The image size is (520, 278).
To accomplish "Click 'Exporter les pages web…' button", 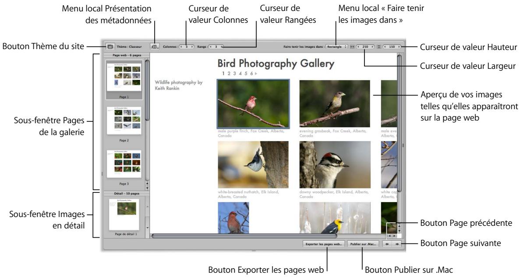I will (x=324, y=244).
